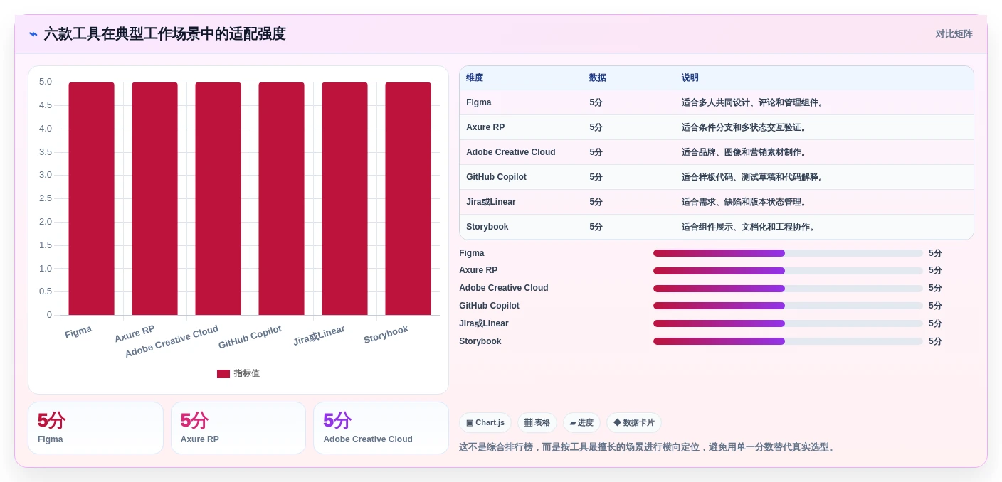Open the Axure RP 5分 data card
The width and height of the screenshot is (1002, 482).
(238, 428)
